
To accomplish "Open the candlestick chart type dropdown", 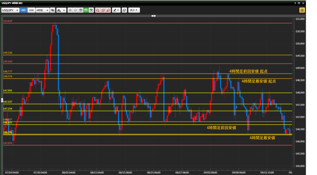I will [x=61, y=10].
